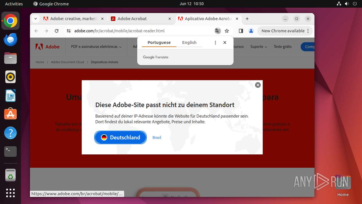Bookmark this tab with star icon
This screenshot has width=362, height=204.
pyautogui.click(x=227, y=31)
